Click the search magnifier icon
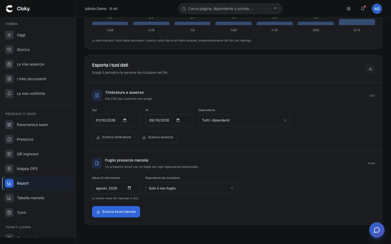 pos(184,9)
